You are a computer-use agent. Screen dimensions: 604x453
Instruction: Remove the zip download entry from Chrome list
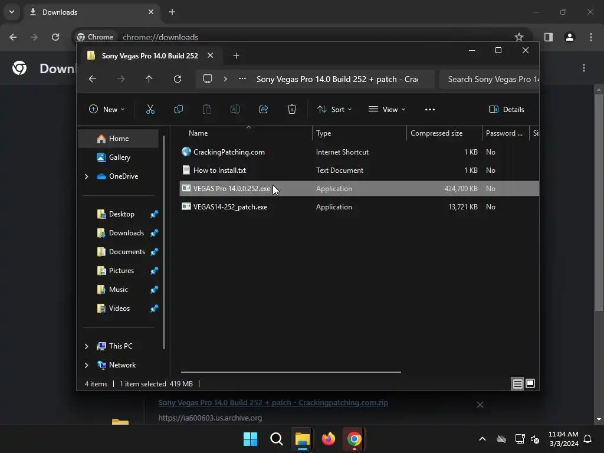coord(480,405)
